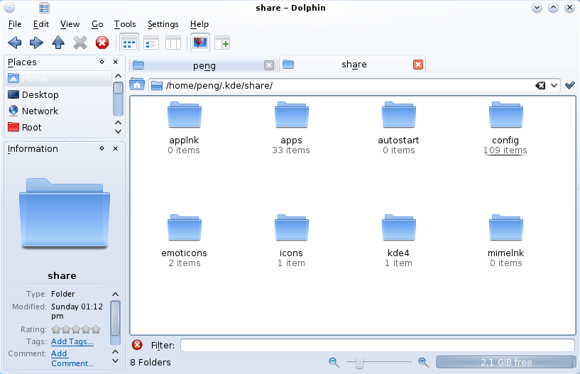Click the Add Comment link
The image size is (580, 374).
click(72, 358)
